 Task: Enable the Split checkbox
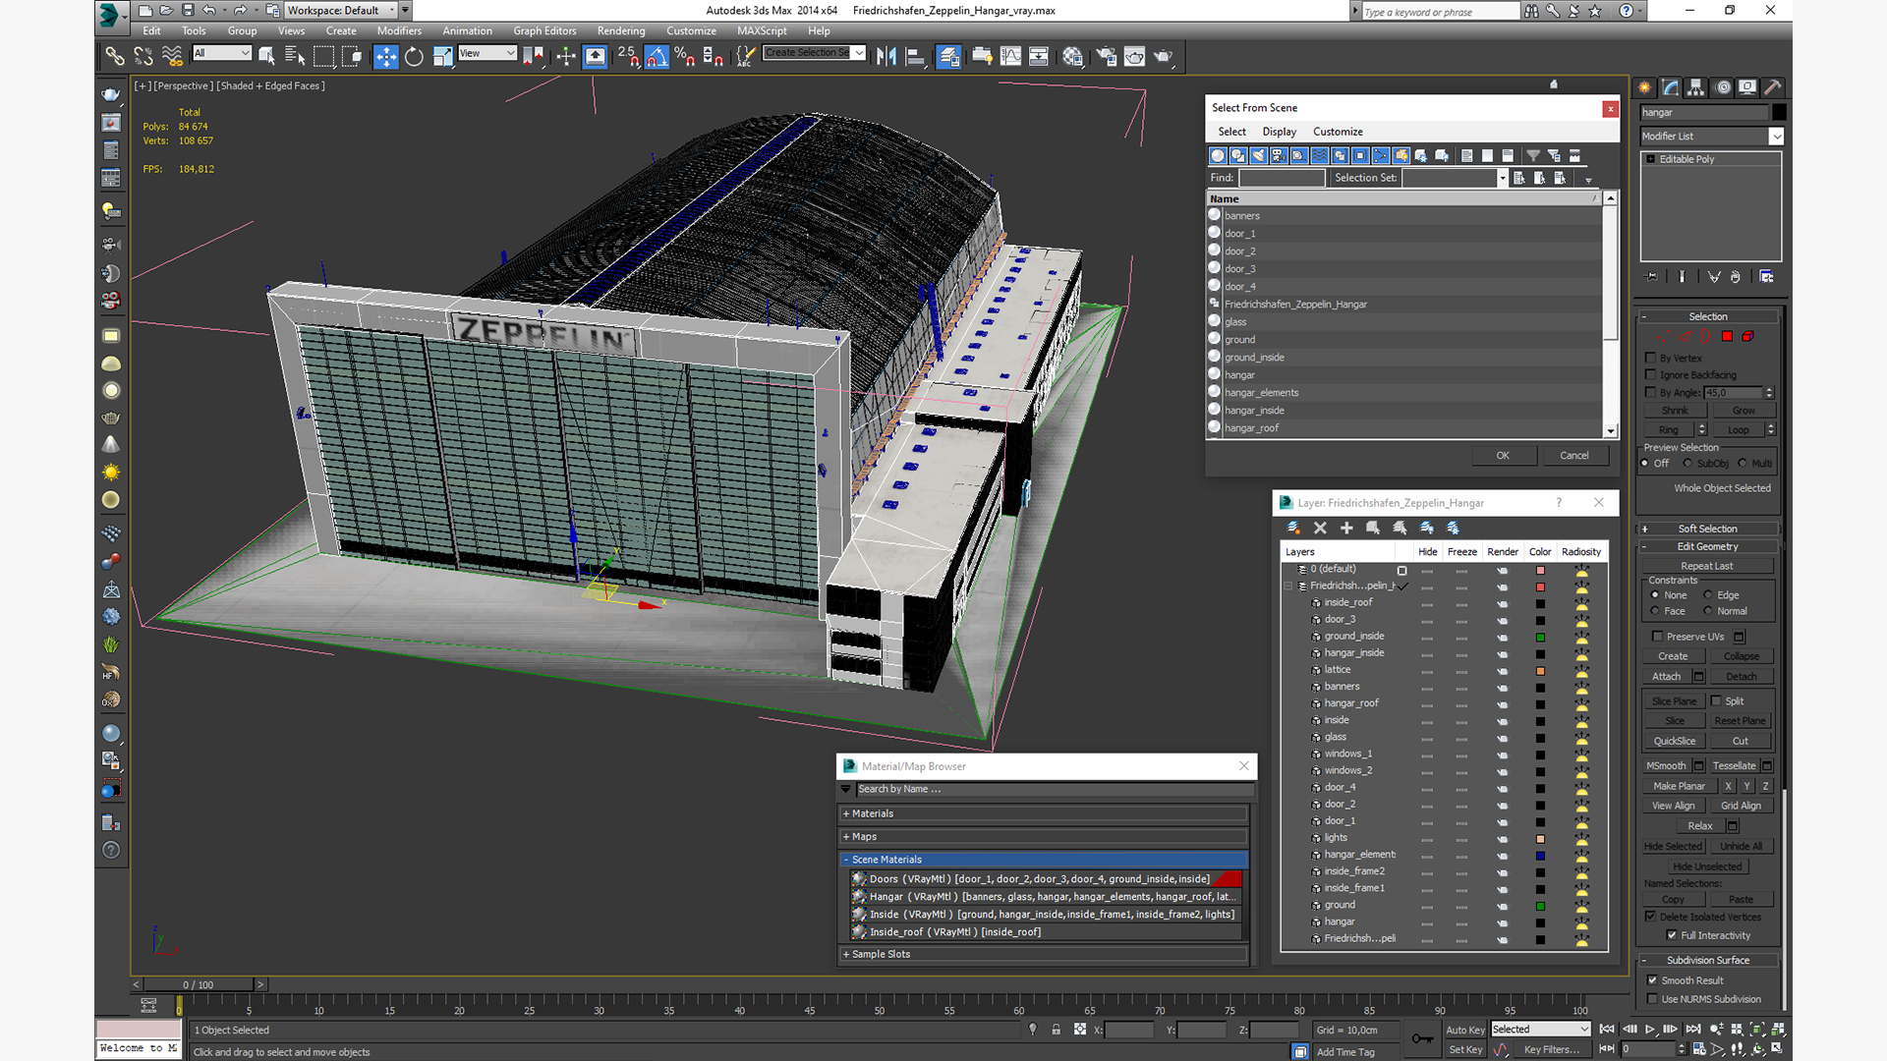(1716, 700)
